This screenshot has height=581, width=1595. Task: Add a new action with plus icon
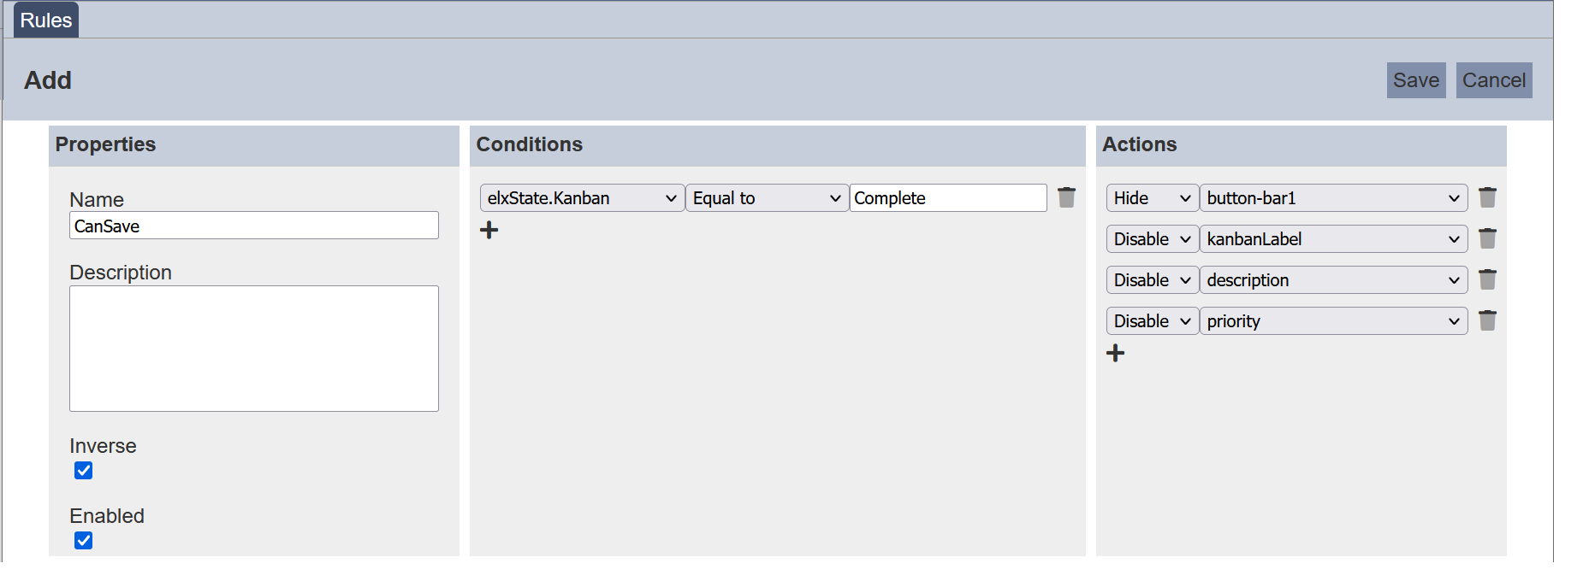click(x=1115, y=353)
